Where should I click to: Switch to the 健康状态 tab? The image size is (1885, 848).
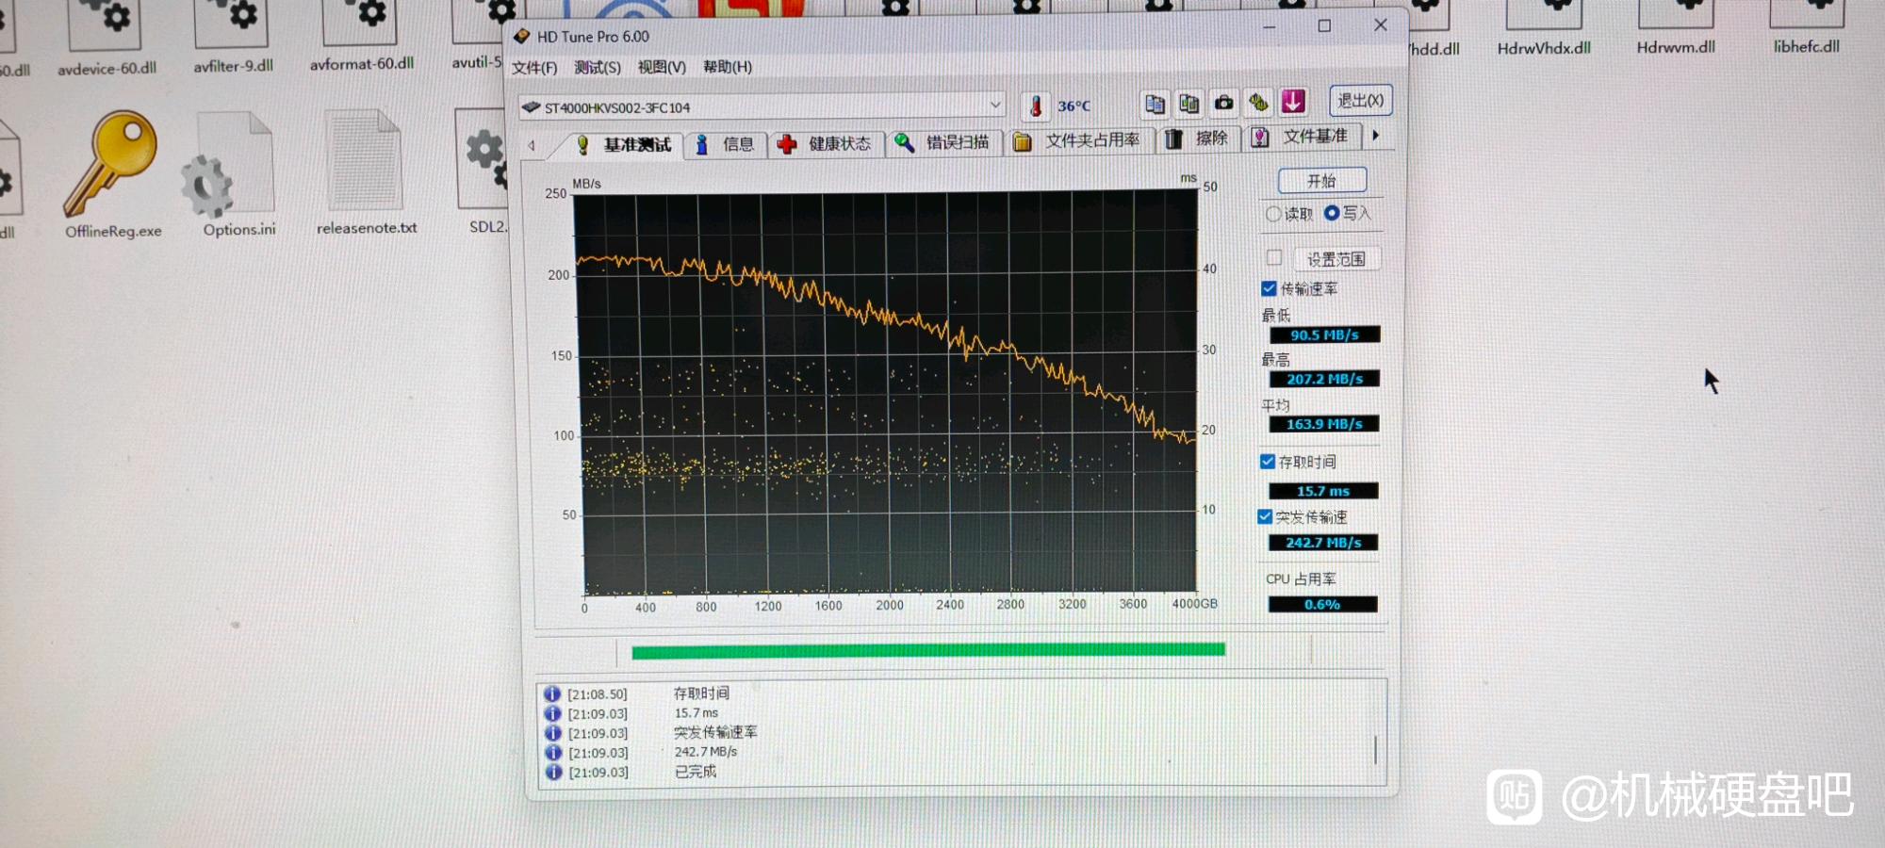826,143
